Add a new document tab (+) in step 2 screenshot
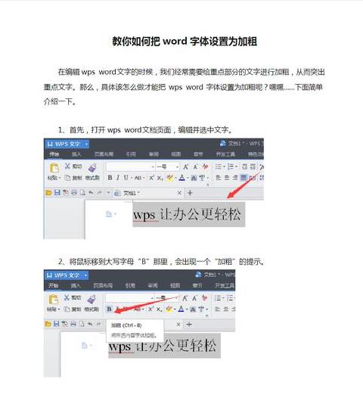 [x=189, y=324]
